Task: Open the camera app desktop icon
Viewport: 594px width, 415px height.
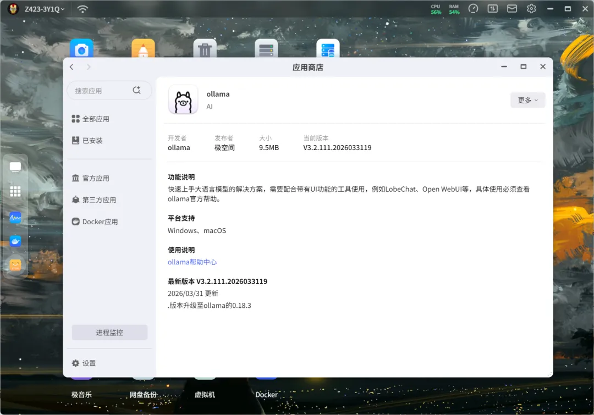Action: pyautogui.click(x=81, y=48)
